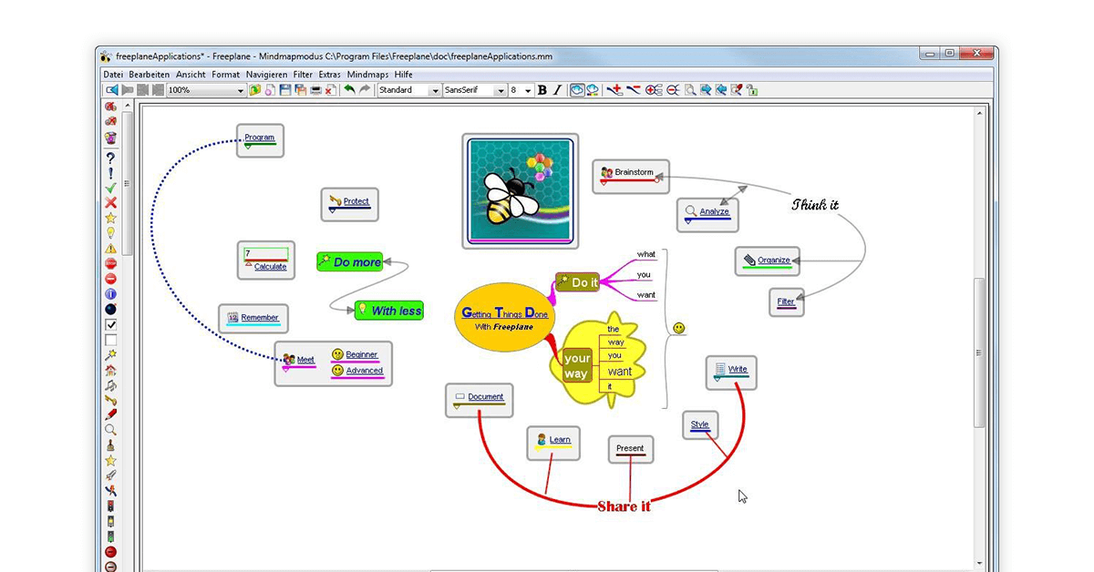The image size is (1094, 572).
Task: Expand the Write node fold marker
Action: [717, 378]
